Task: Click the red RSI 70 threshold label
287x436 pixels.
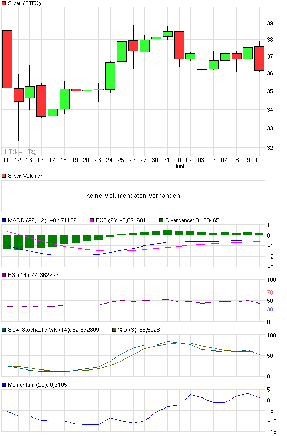Action: pyautogui.click(x=270, y=292)
